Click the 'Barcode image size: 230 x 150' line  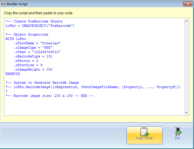pyautogui.click(x=49, y=96)
